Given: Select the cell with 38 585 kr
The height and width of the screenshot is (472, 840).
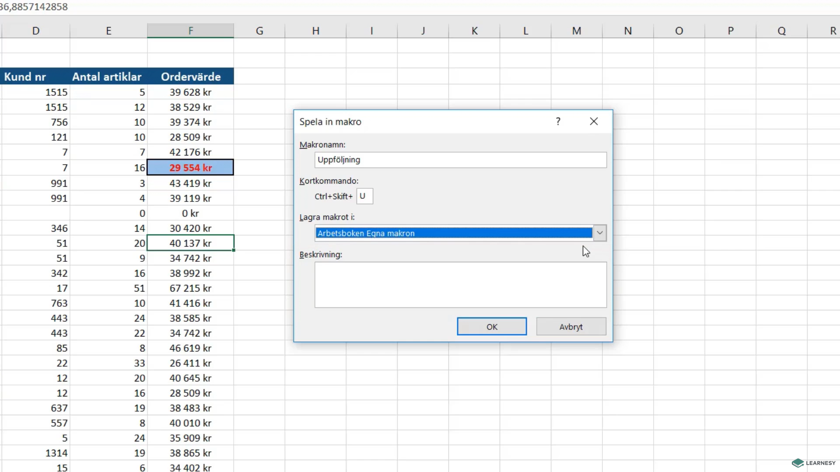Looking at the screenshot, I should tap(190, 318).
